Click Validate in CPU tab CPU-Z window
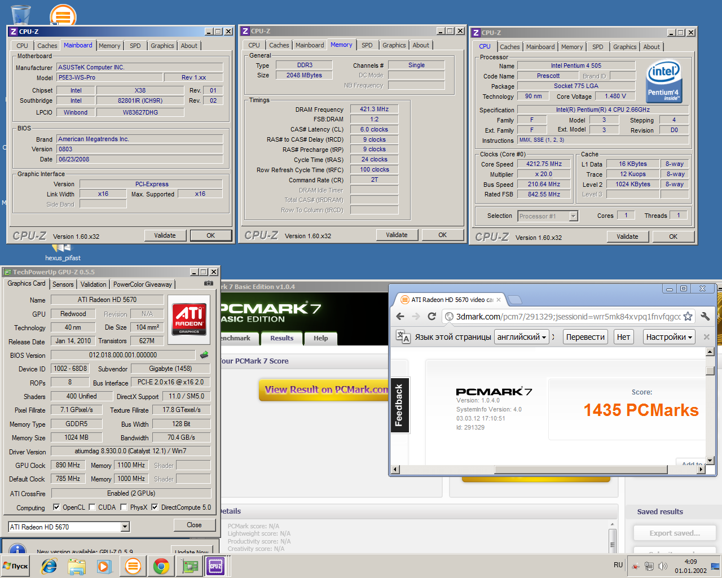Screen dimensions: 722x578 coord(627,237)
